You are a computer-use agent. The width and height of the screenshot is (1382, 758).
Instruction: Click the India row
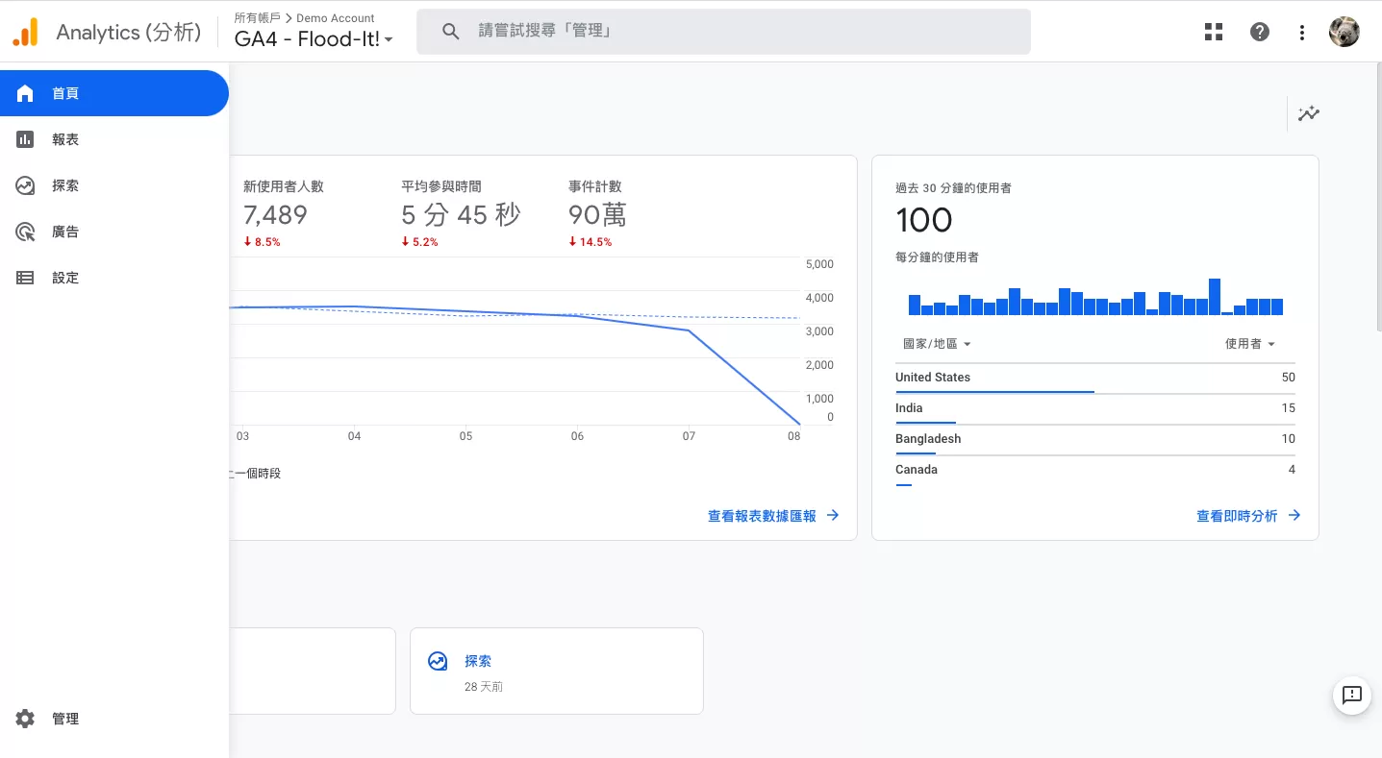(x=1095, y=408)
